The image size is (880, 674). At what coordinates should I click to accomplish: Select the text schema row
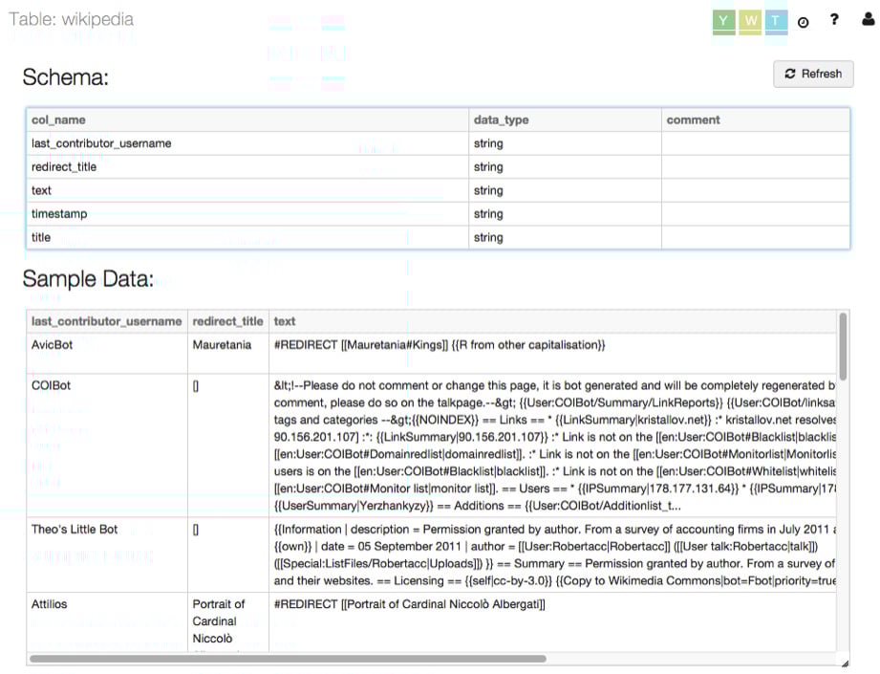[438, 191]
